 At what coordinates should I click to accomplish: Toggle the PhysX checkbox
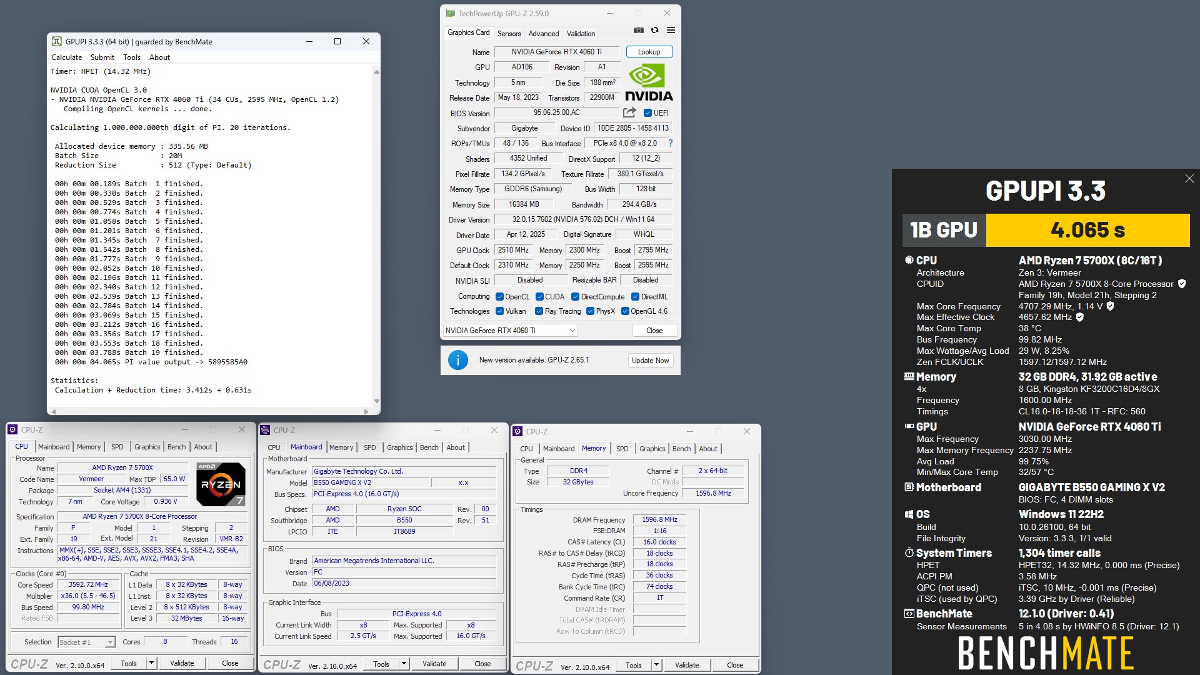[x=590, y=311]
